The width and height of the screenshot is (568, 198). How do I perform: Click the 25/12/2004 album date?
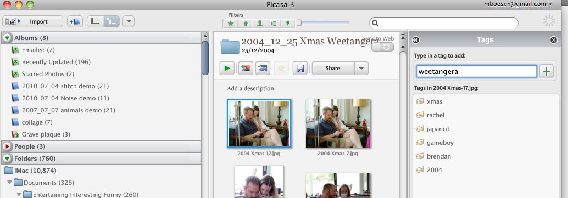[258, 50]
